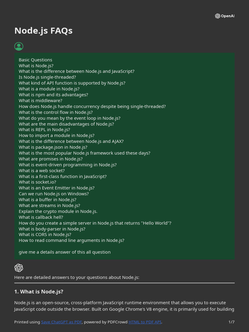The height and width of the screenshot is (332, 249).
Task: Click 'Explain the crypto module in Node.js.' line
Action: (58, 211)
